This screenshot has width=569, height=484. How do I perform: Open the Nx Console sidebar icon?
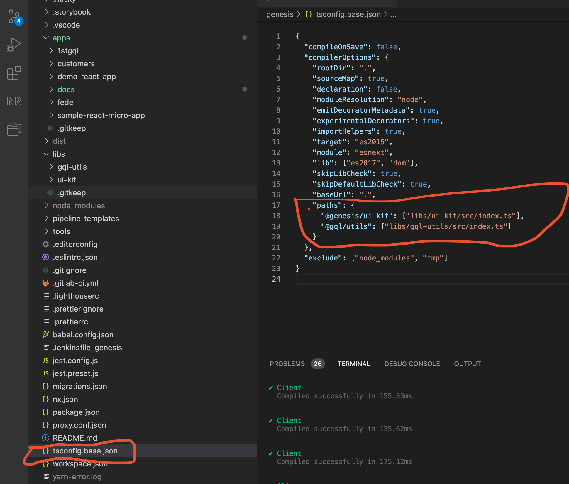click(14, 101)
